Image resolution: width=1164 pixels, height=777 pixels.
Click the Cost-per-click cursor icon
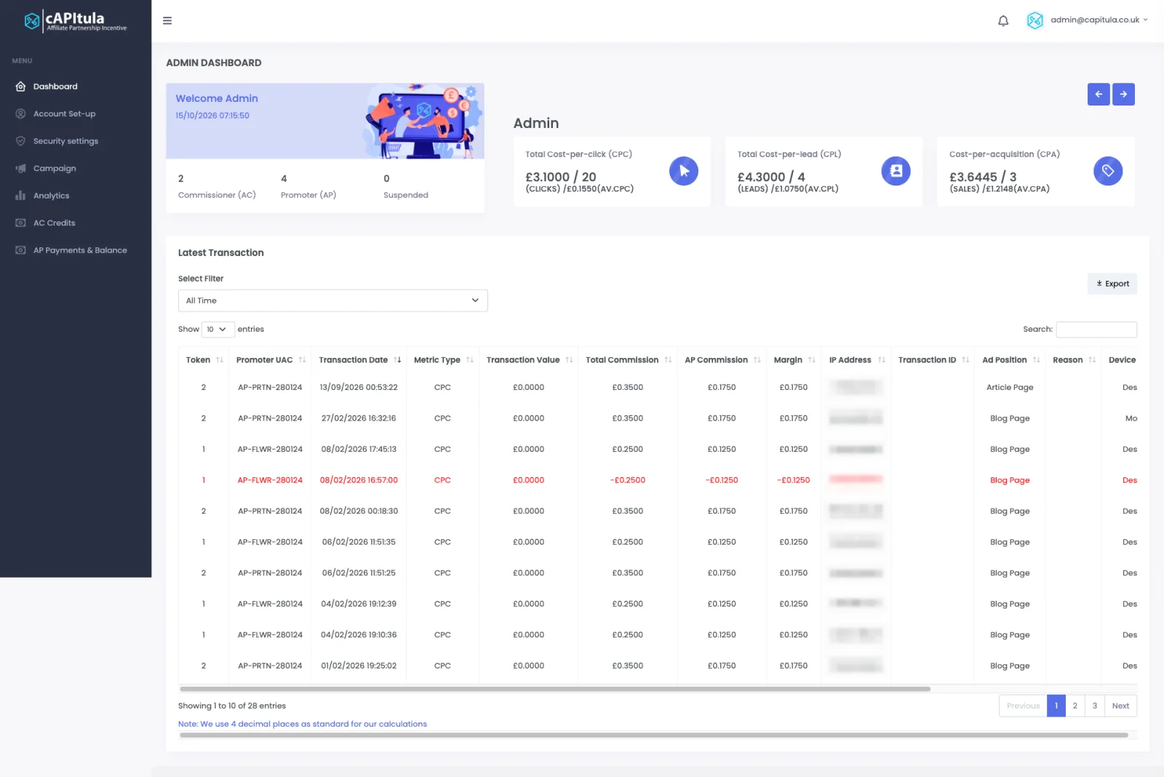(x=684, y=171)
